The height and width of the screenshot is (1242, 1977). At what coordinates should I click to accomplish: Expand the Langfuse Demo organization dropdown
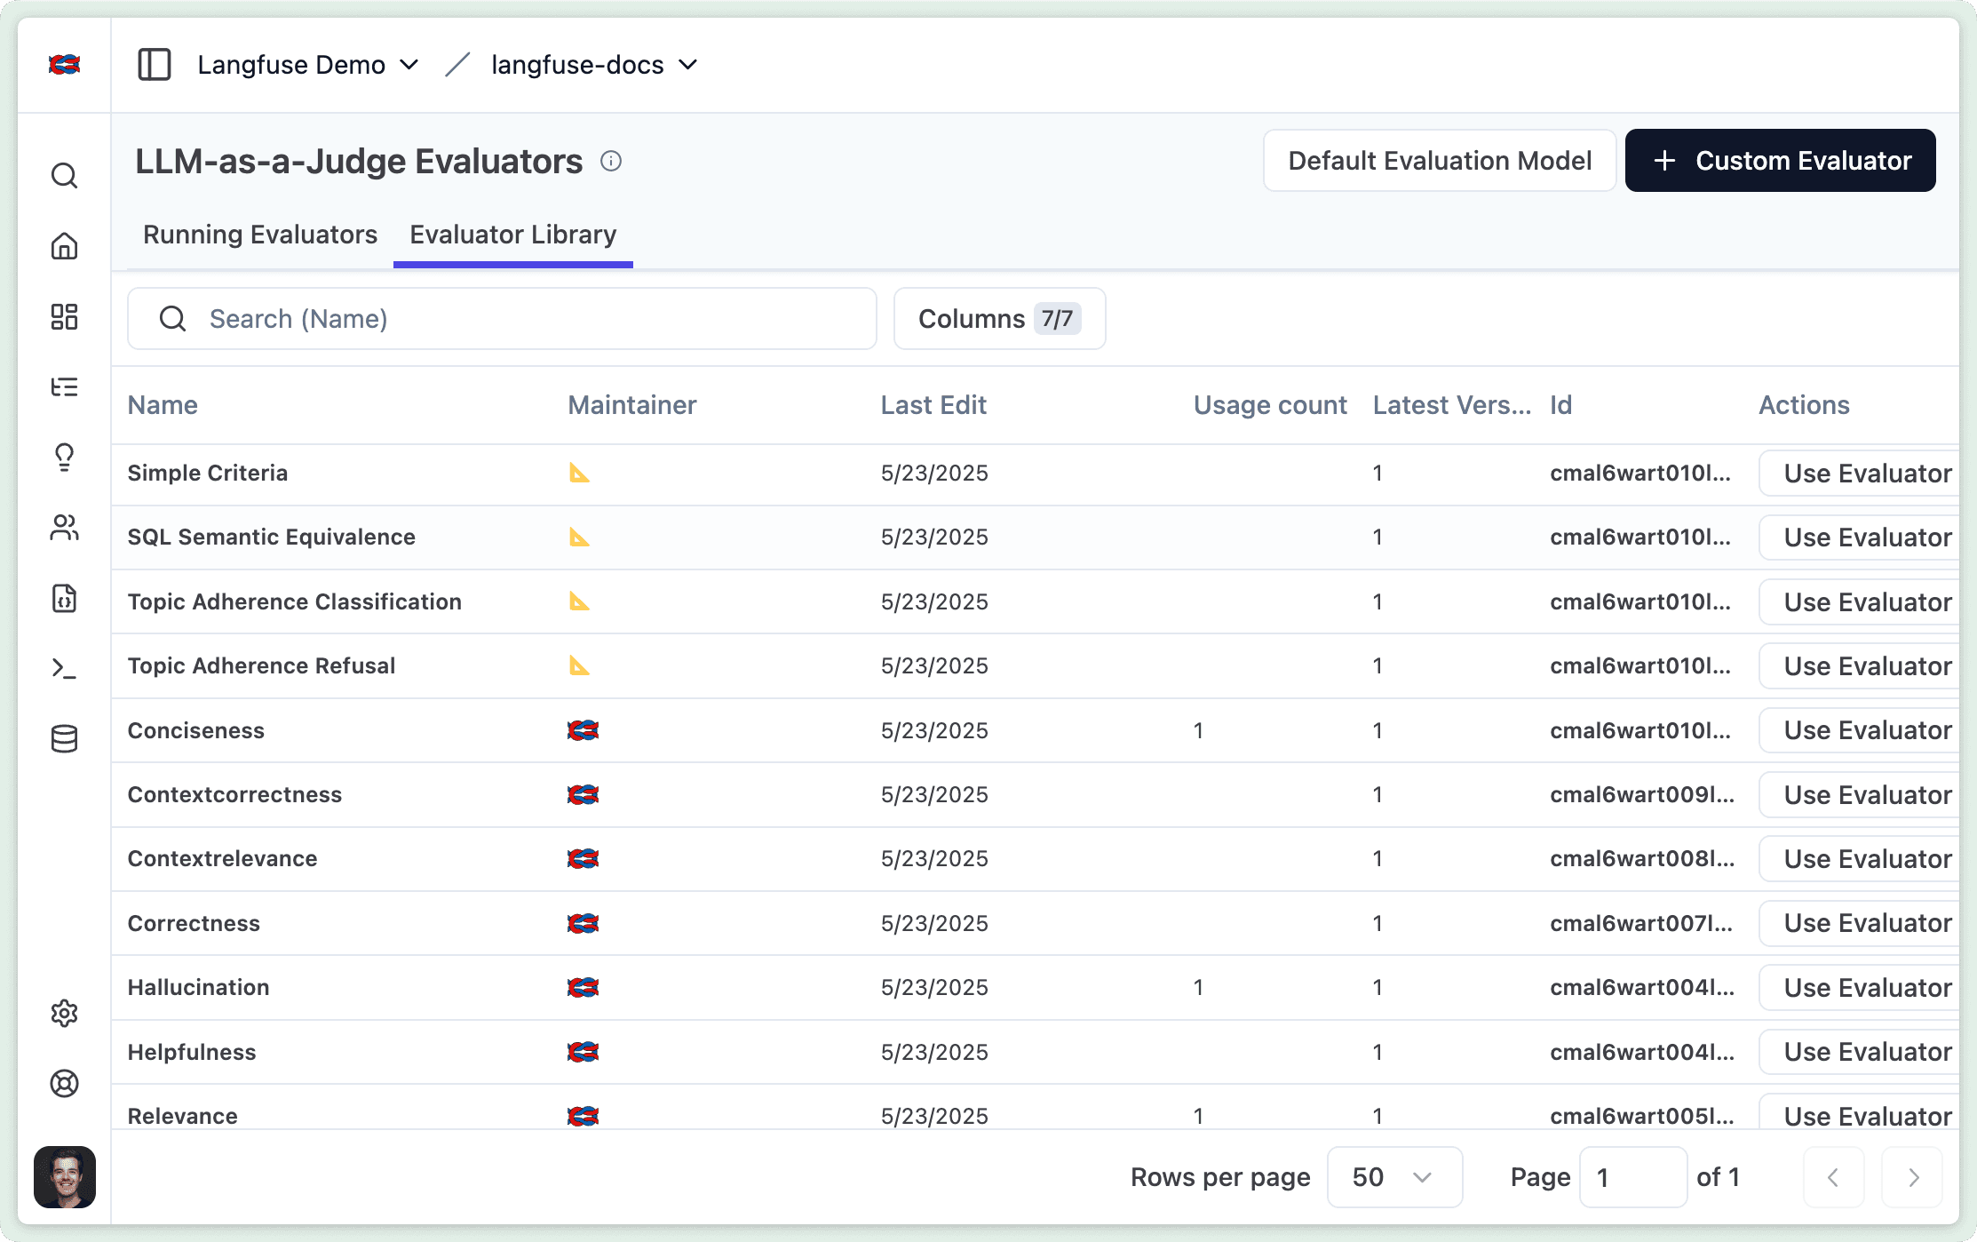tap(306, 64)
